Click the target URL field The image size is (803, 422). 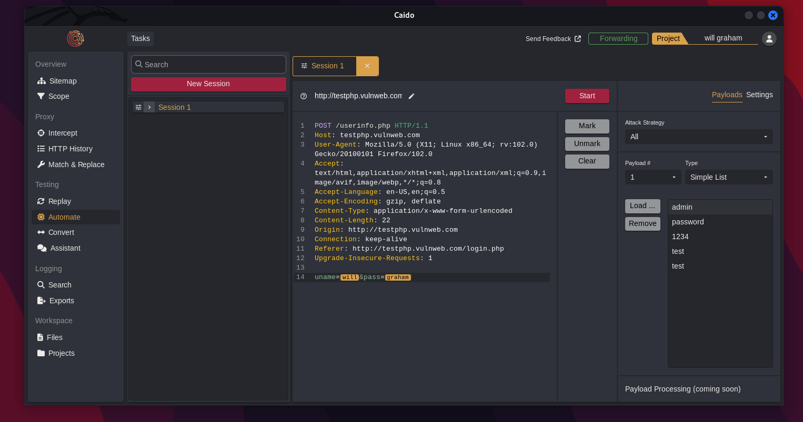pos(358,96)
